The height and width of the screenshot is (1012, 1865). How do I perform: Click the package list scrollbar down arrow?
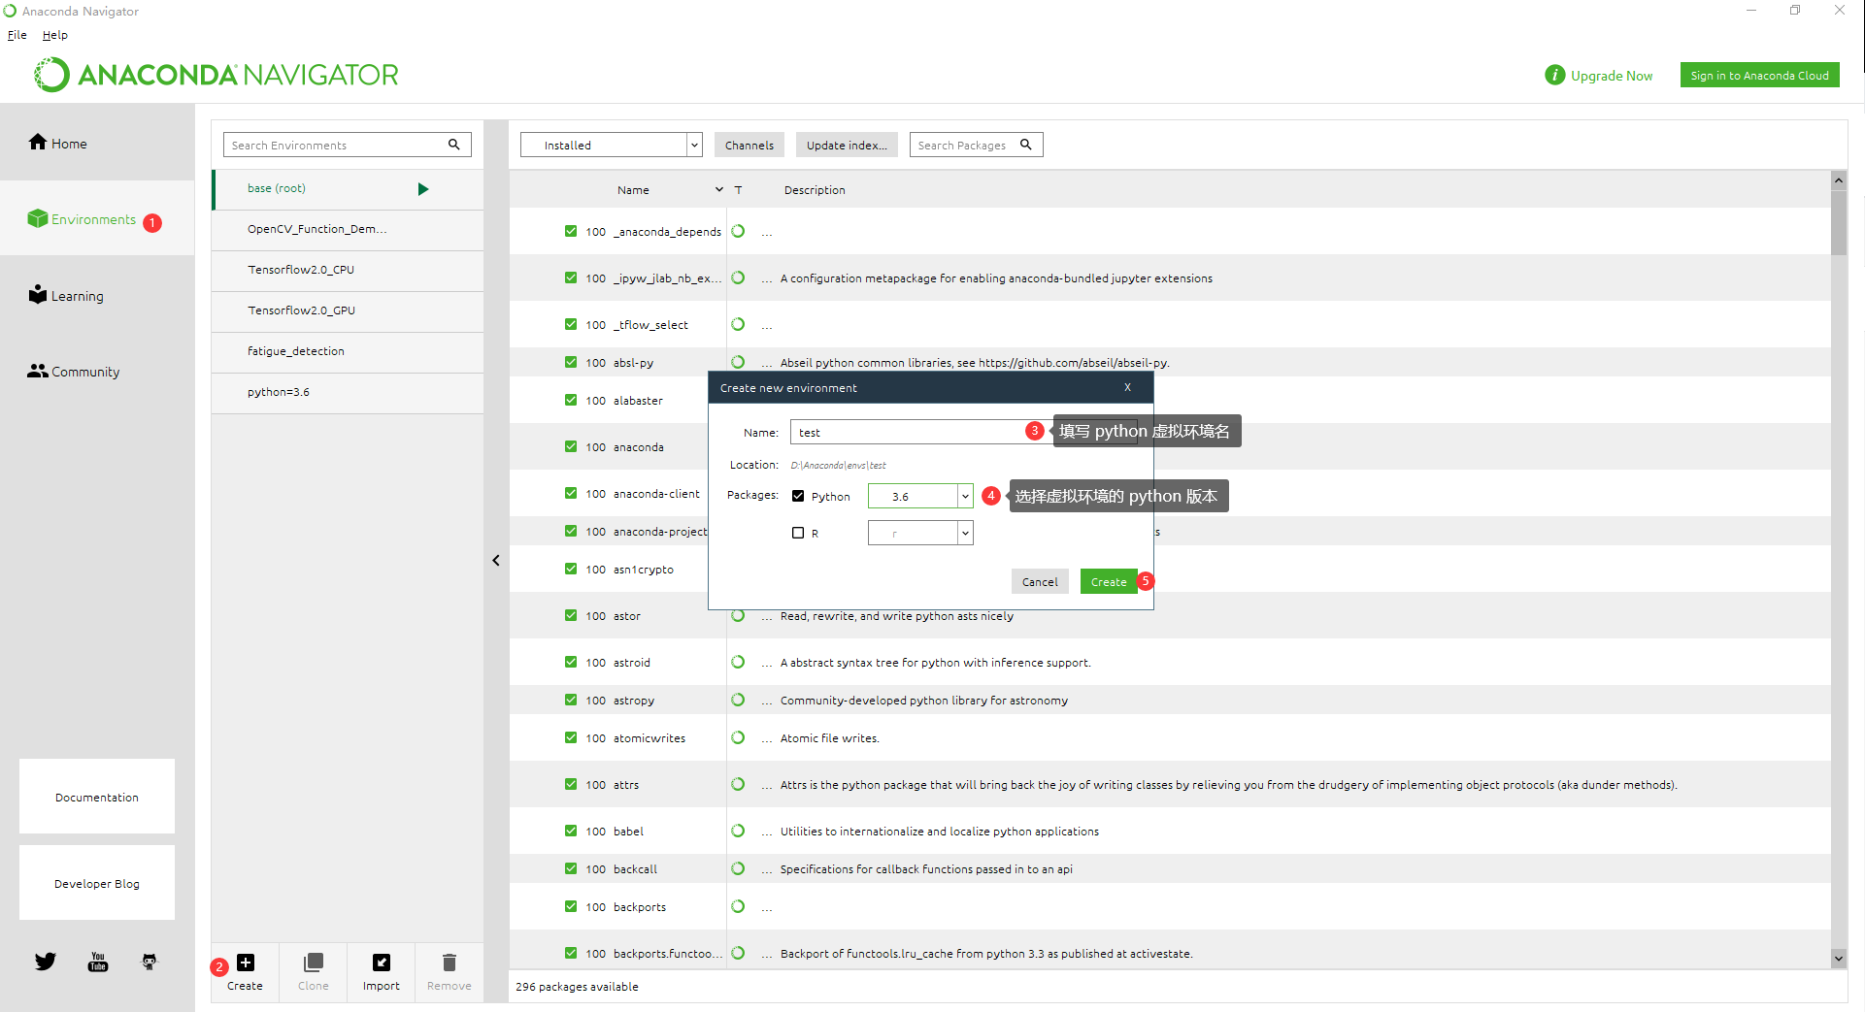pyautogui.click(x=1838, y=958)
